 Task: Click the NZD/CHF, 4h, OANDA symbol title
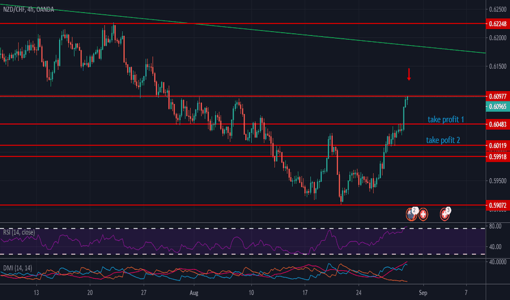click(x=28, y=9)
